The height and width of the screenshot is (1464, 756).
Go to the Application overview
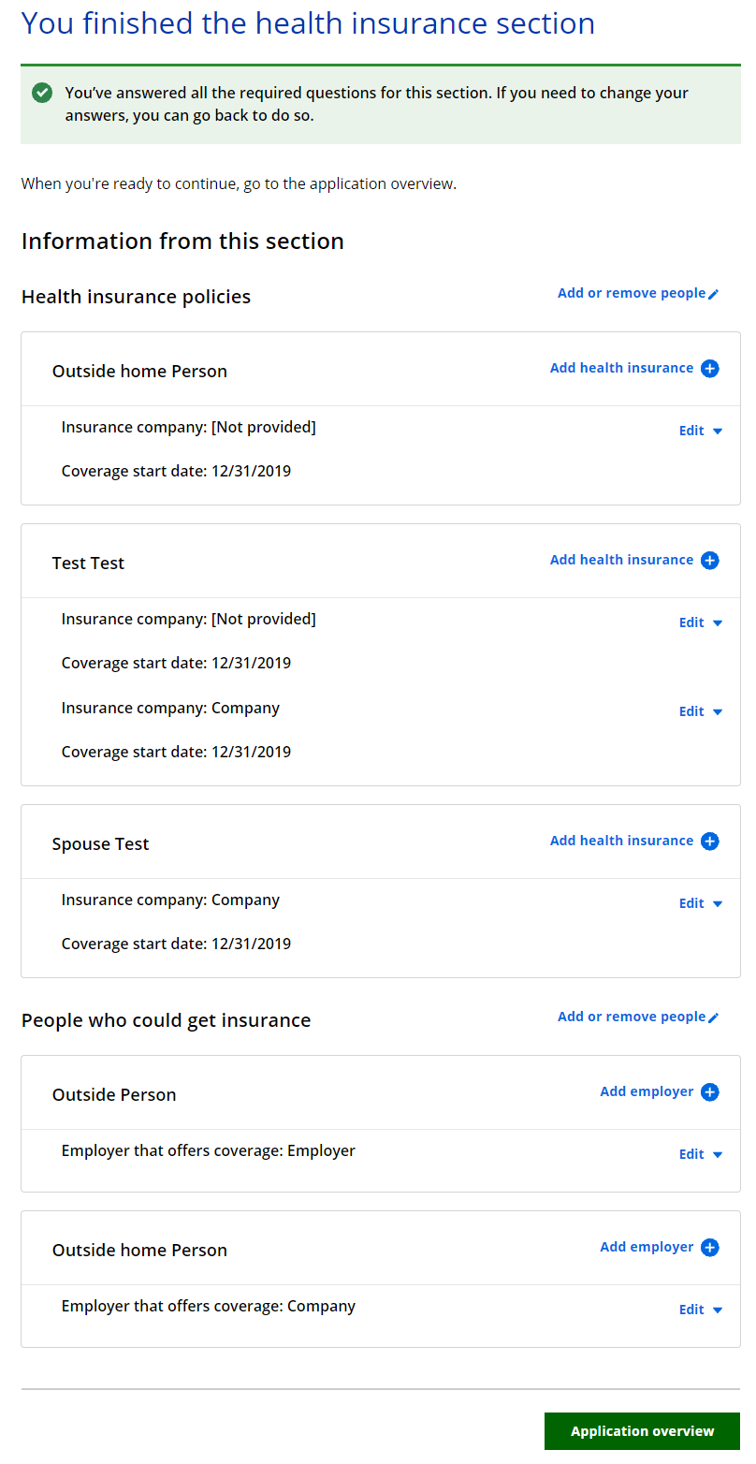click(x=642, y=1431)
